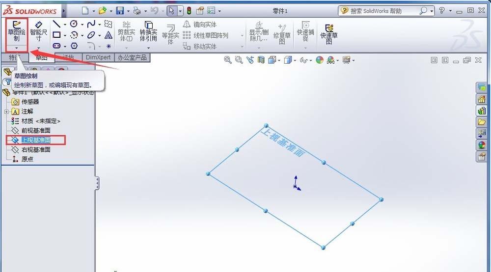Open the dropdown arrow under 智能尺寸
The height and width of the screenshot is (272, 491).
[x=38, y=48]
